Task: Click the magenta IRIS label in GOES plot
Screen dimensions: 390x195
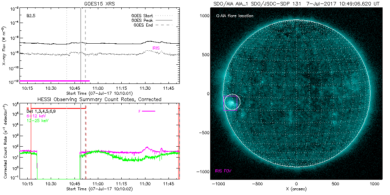Action: (x=156, y=48)
